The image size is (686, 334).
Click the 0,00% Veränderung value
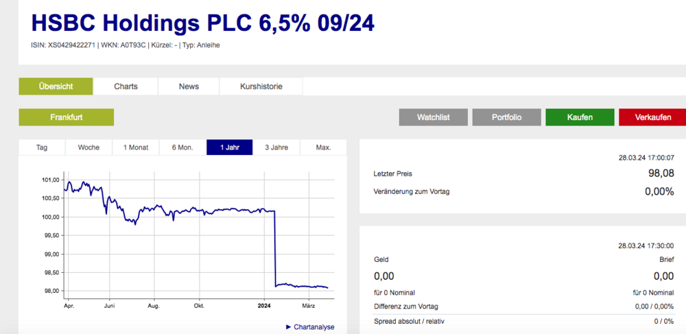tap(659, 191)
